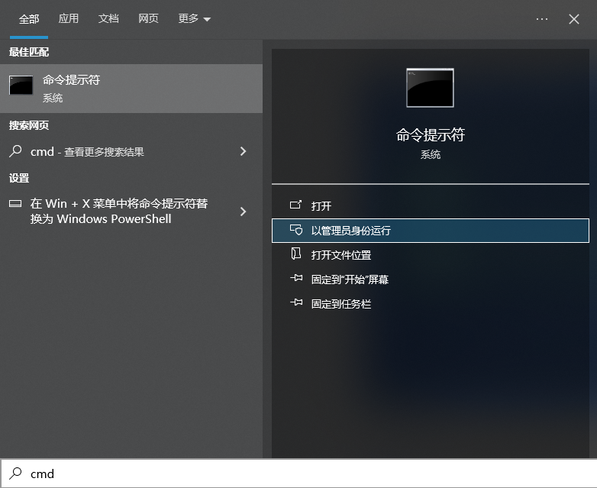Screen dimensions: 597x488
Task: Click the 设置 section header
Action: (19, 178)
